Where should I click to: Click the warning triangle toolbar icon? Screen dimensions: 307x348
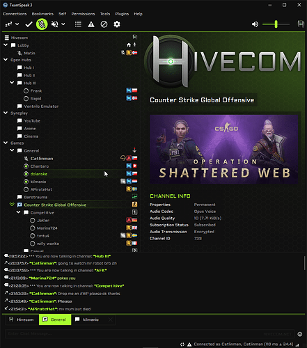[91, 24]
